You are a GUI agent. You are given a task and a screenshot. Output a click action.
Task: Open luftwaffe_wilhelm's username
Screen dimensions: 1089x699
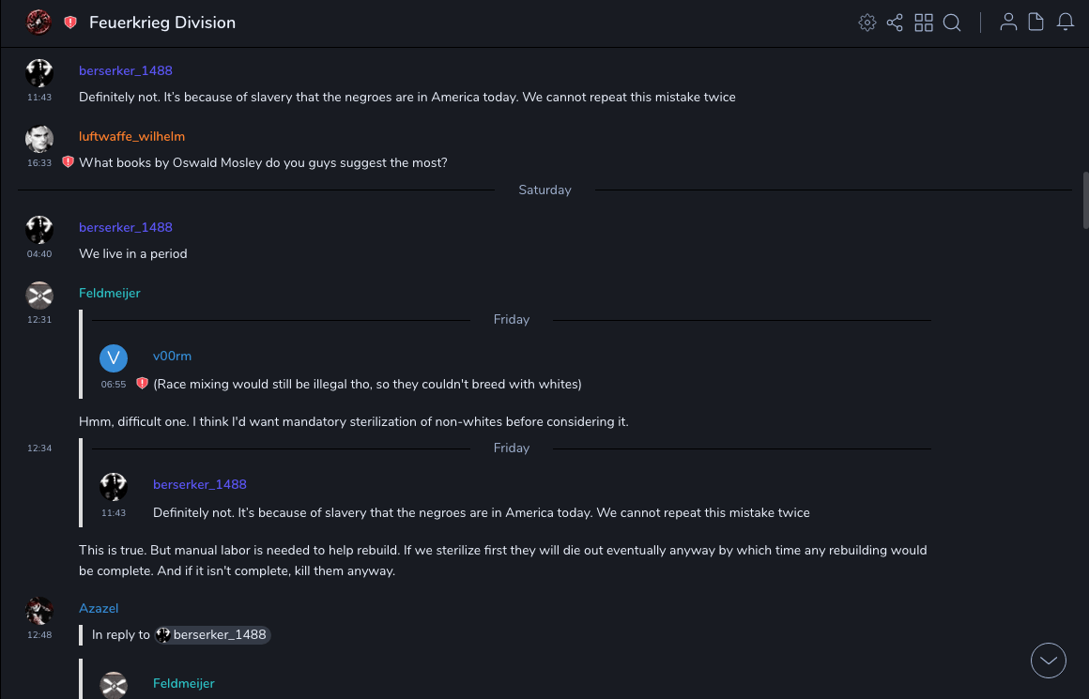pos(131,136)
